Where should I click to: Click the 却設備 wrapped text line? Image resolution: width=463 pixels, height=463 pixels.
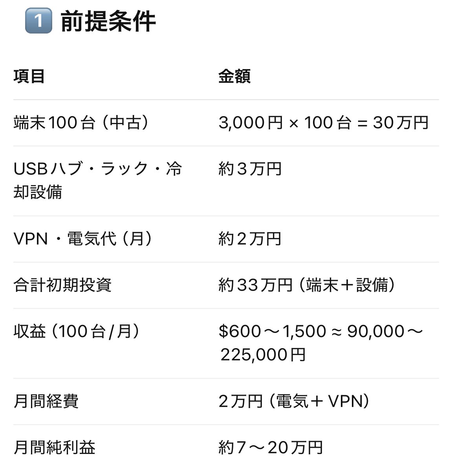point(38,192)
